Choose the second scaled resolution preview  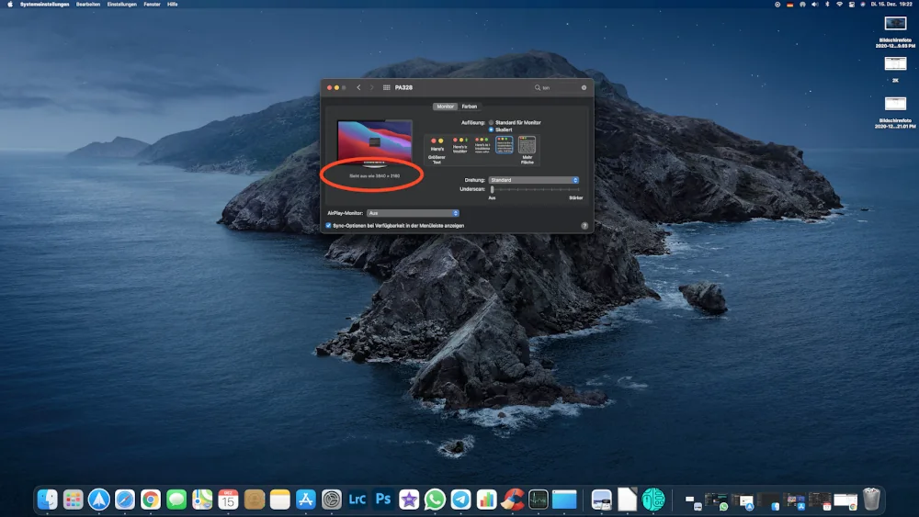point(460,146)
